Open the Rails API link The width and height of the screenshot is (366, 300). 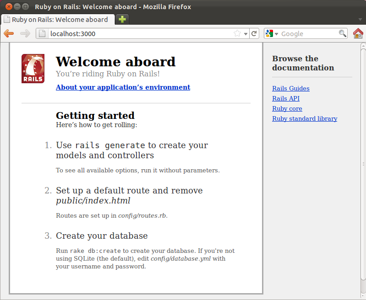pyautogui.click(x=286, y=98)
